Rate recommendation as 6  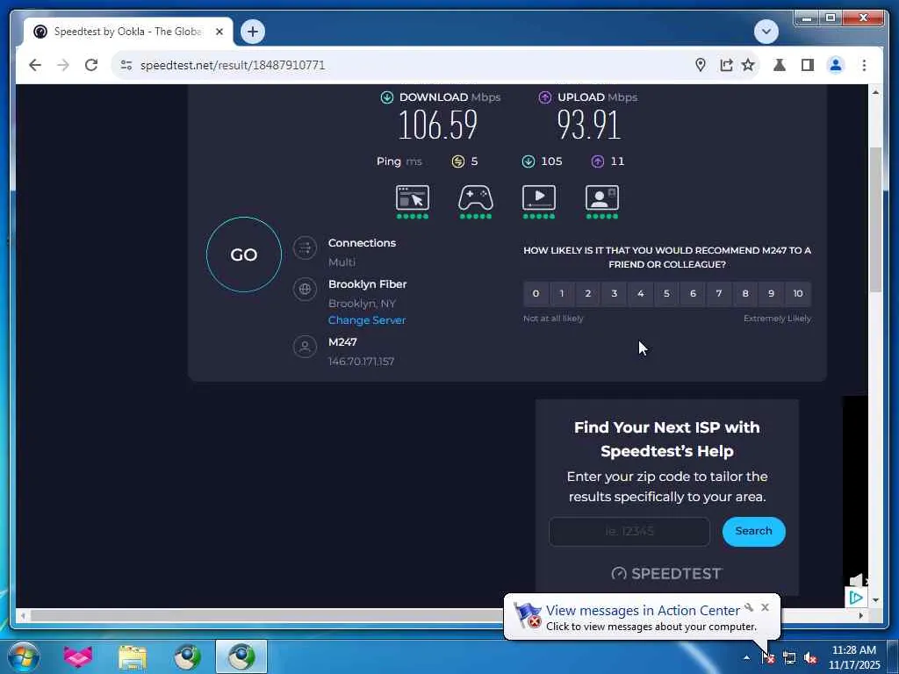(x=694, y=293)
